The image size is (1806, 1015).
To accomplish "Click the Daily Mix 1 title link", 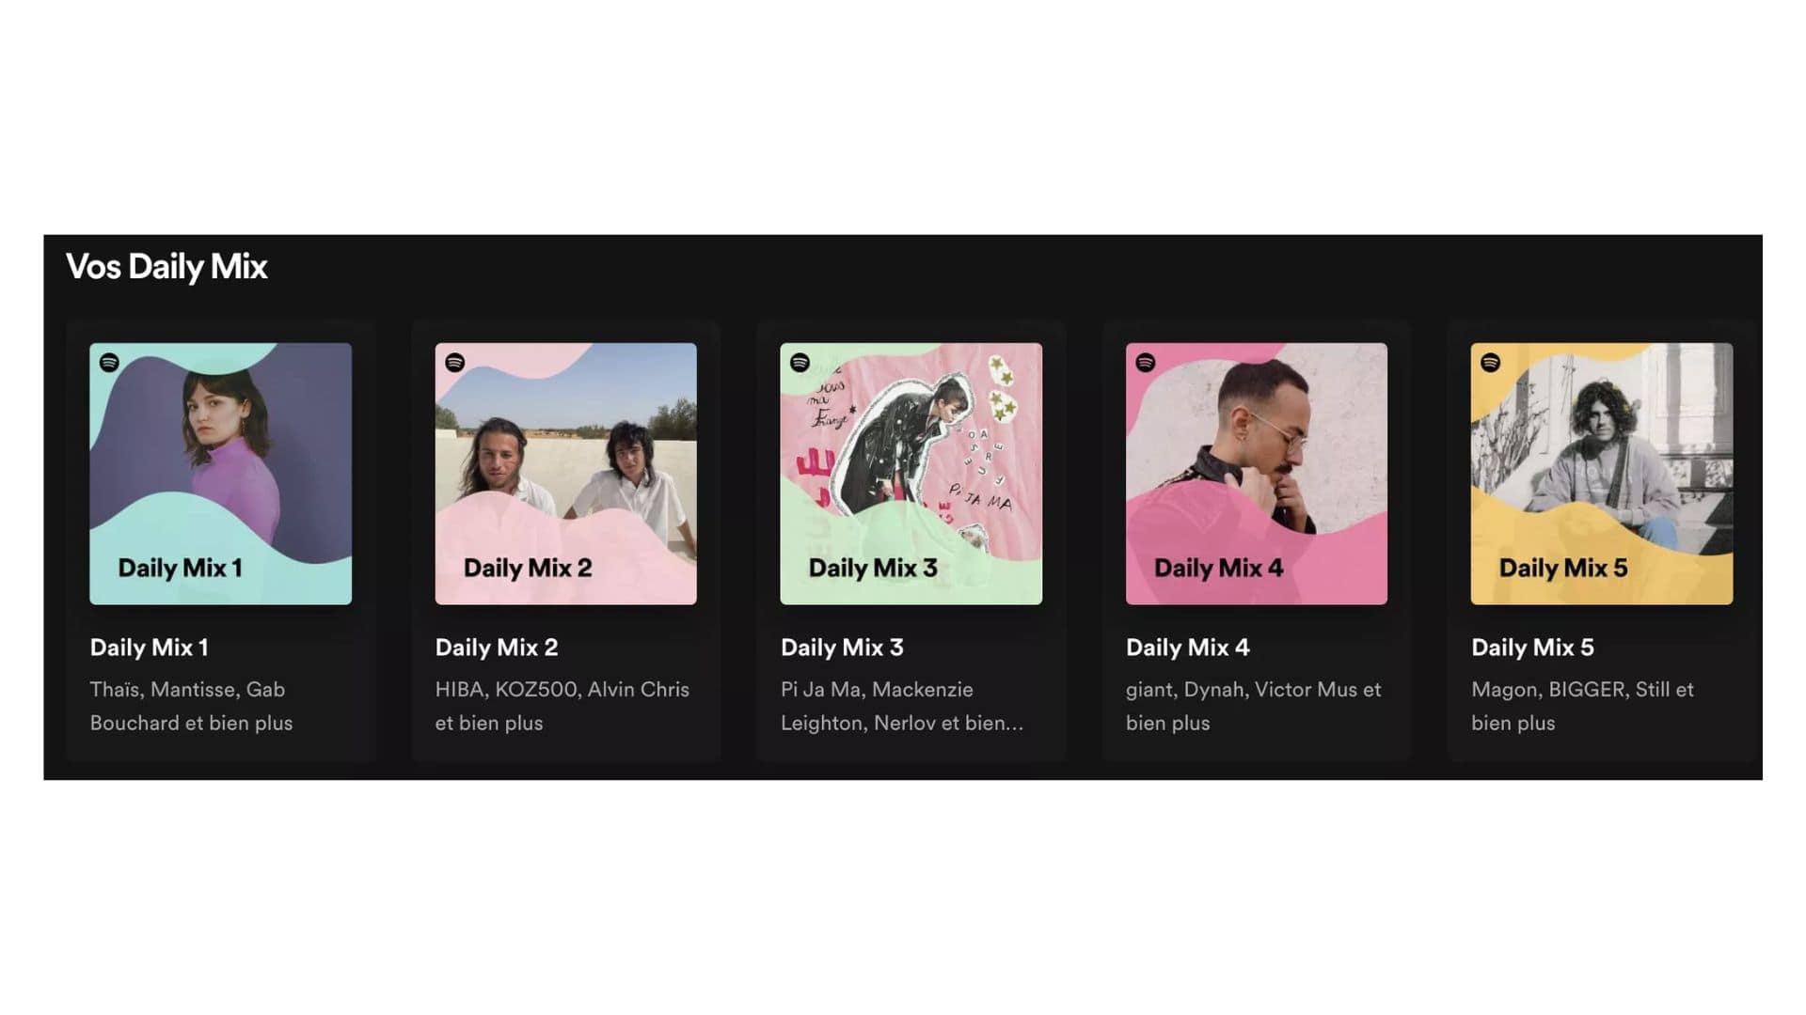I will pos(150,648).
